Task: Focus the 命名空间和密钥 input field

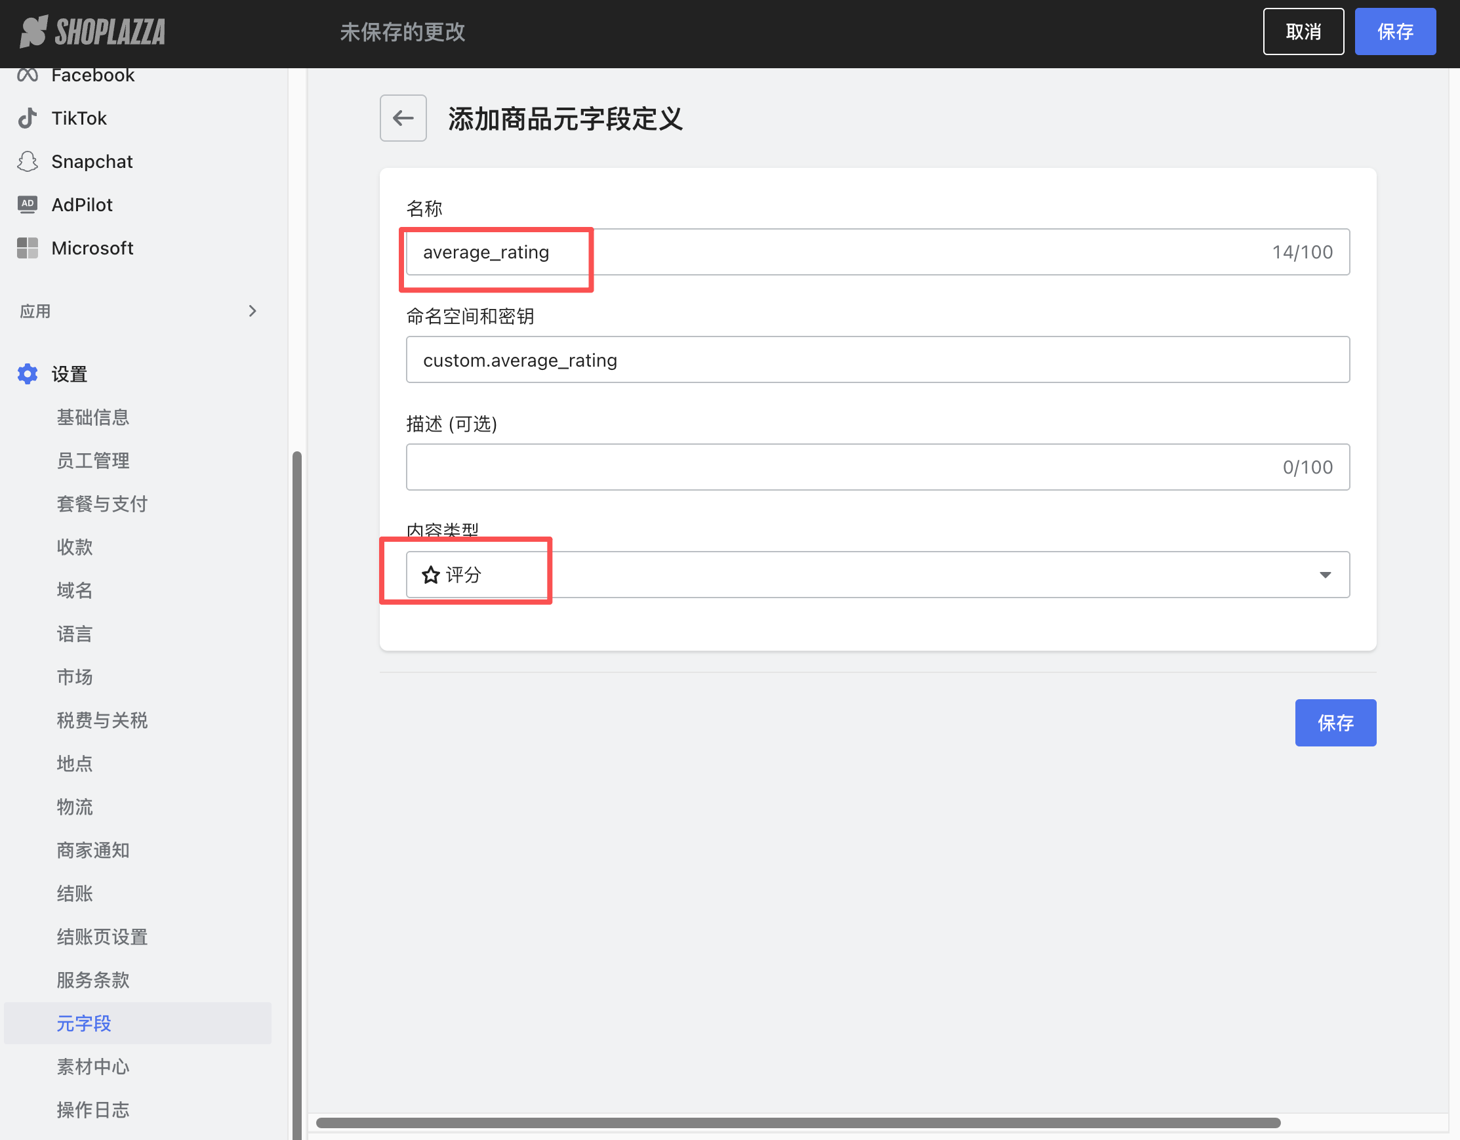Action: pyautogui.click(x=878, y=359)
